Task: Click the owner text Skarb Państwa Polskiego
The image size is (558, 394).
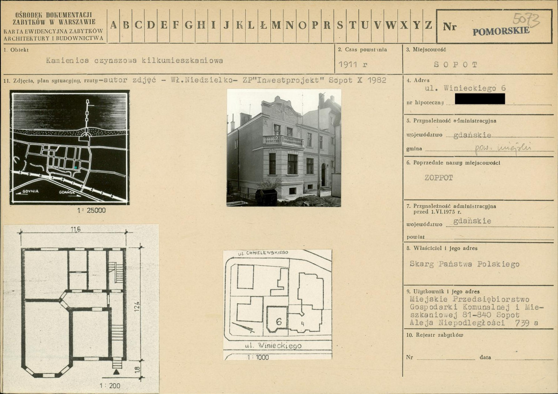Action: point(464,264)
